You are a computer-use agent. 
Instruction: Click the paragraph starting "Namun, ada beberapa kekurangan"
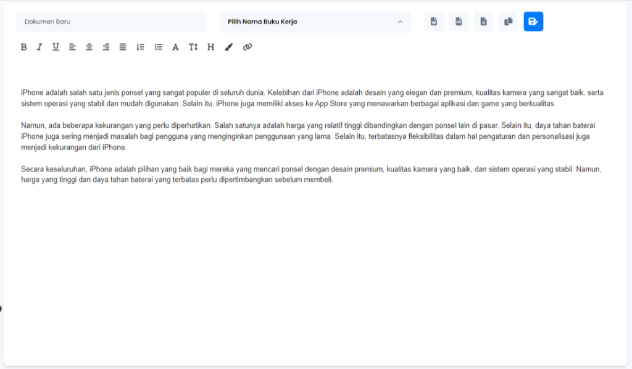[x=307, y=136]
